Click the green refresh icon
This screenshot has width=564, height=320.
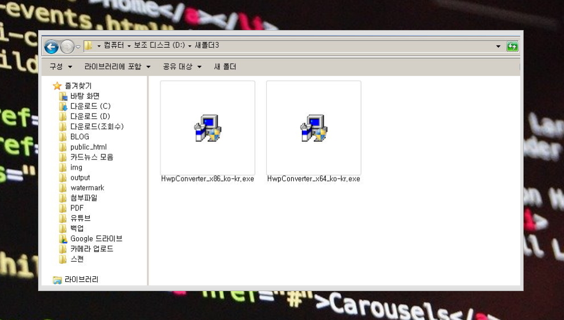tap(512, 47)
